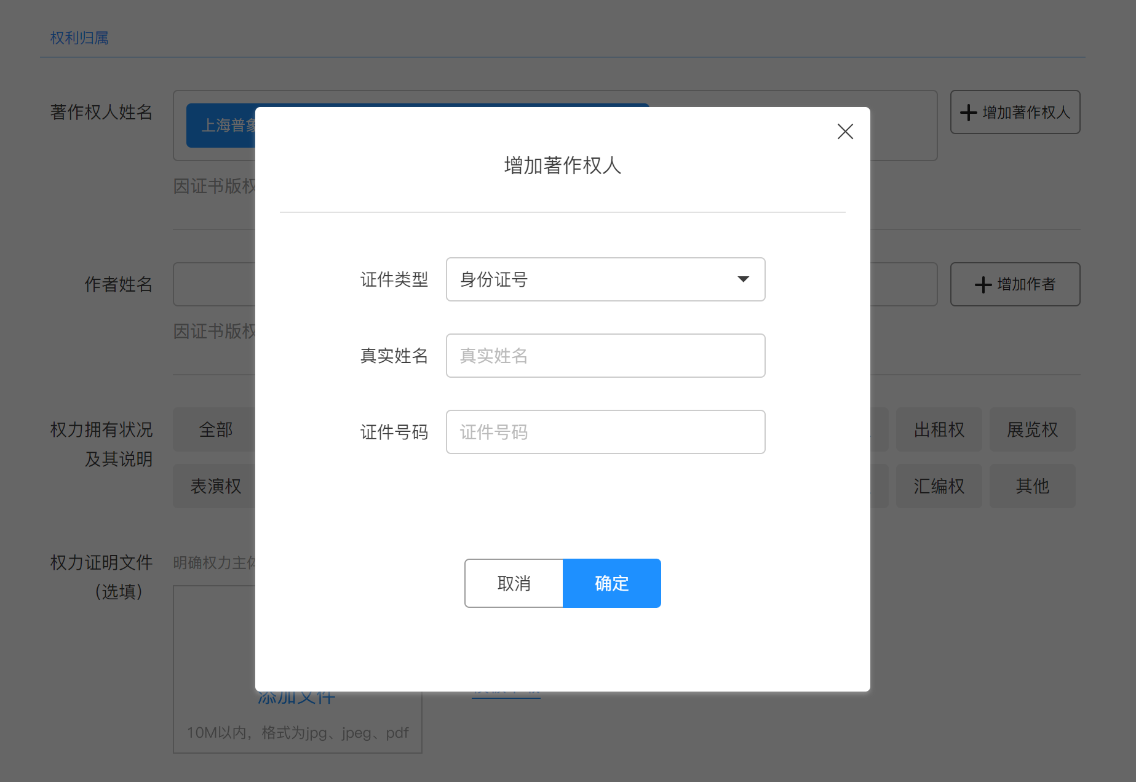Focus the 证件号码 input field
This screenshot has height=782, width=1136.
(x=605, y=432)
